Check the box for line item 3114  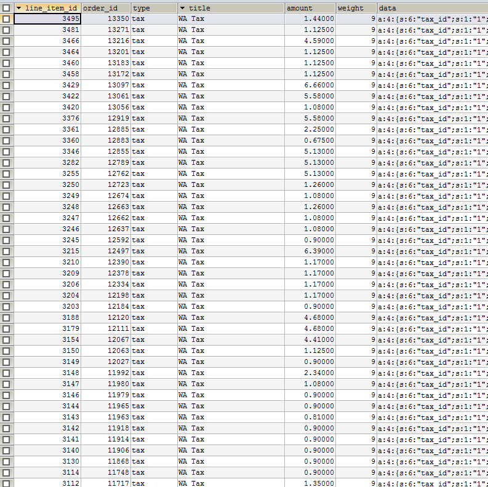6,472
